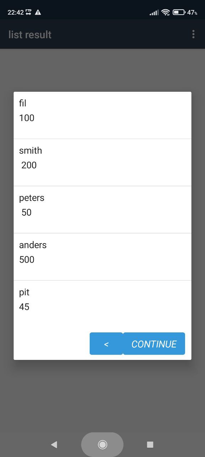The image size is (205, 457).
Task: Tap the recent apps square button
Action: (x=150, y=445)
